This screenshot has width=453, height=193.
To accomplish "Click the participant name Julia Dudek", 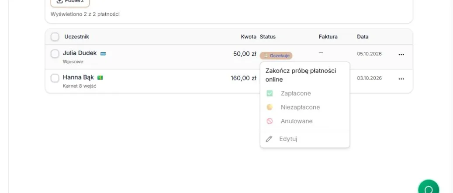I will pos(80,53).
